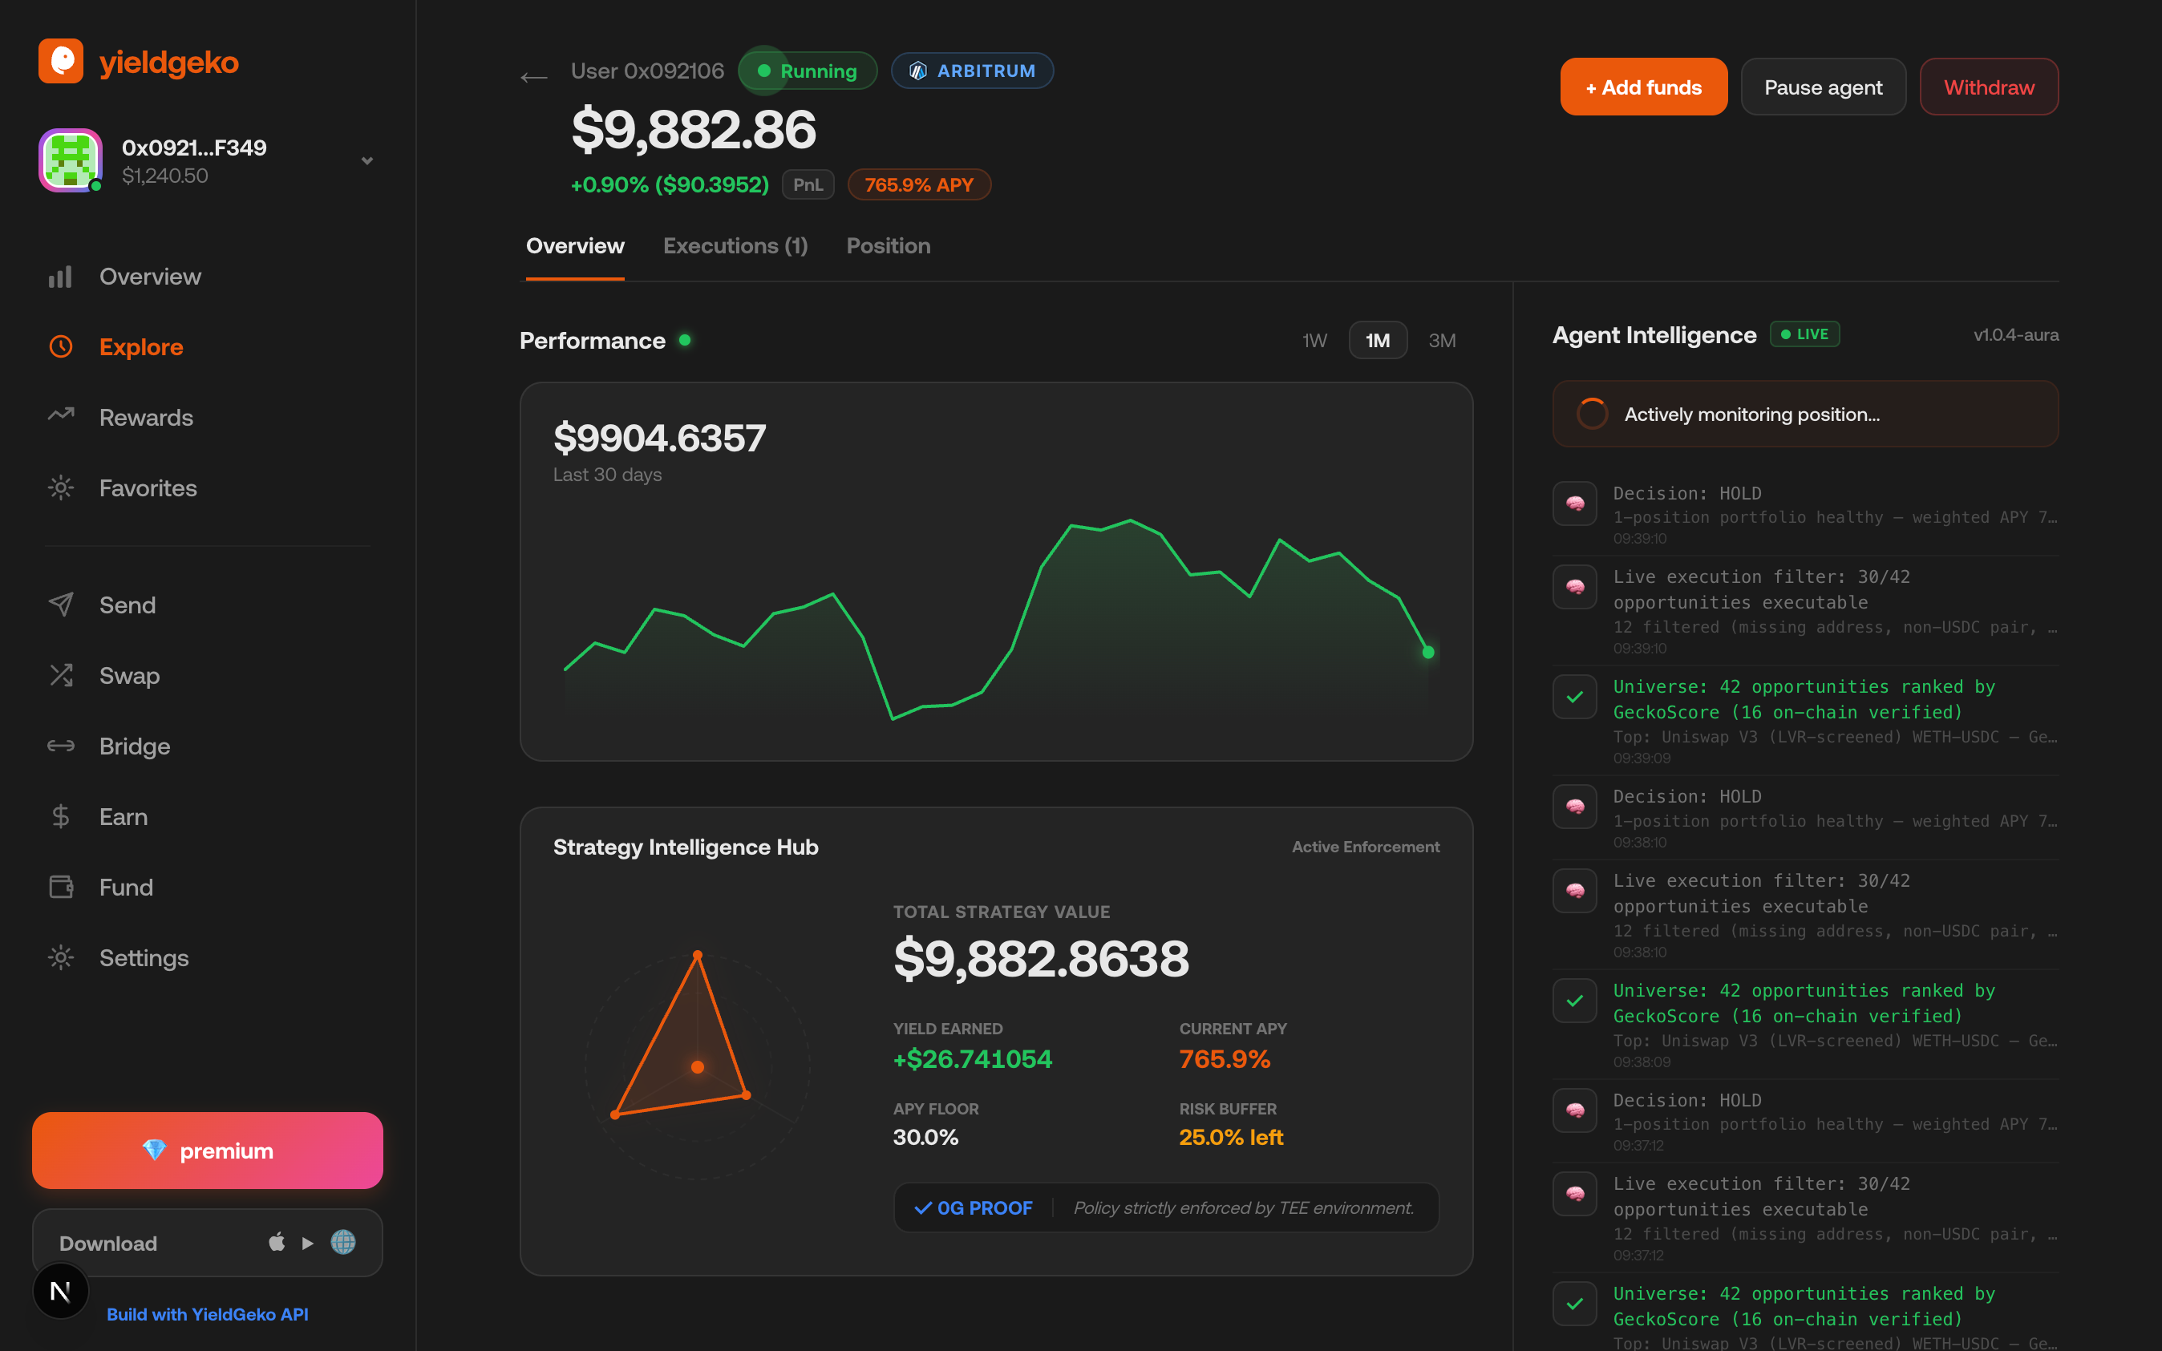Expand the 09:39:09 Universe opportunities log entry
The height and width of the screenshot is (1351, 2162).
1805,720
